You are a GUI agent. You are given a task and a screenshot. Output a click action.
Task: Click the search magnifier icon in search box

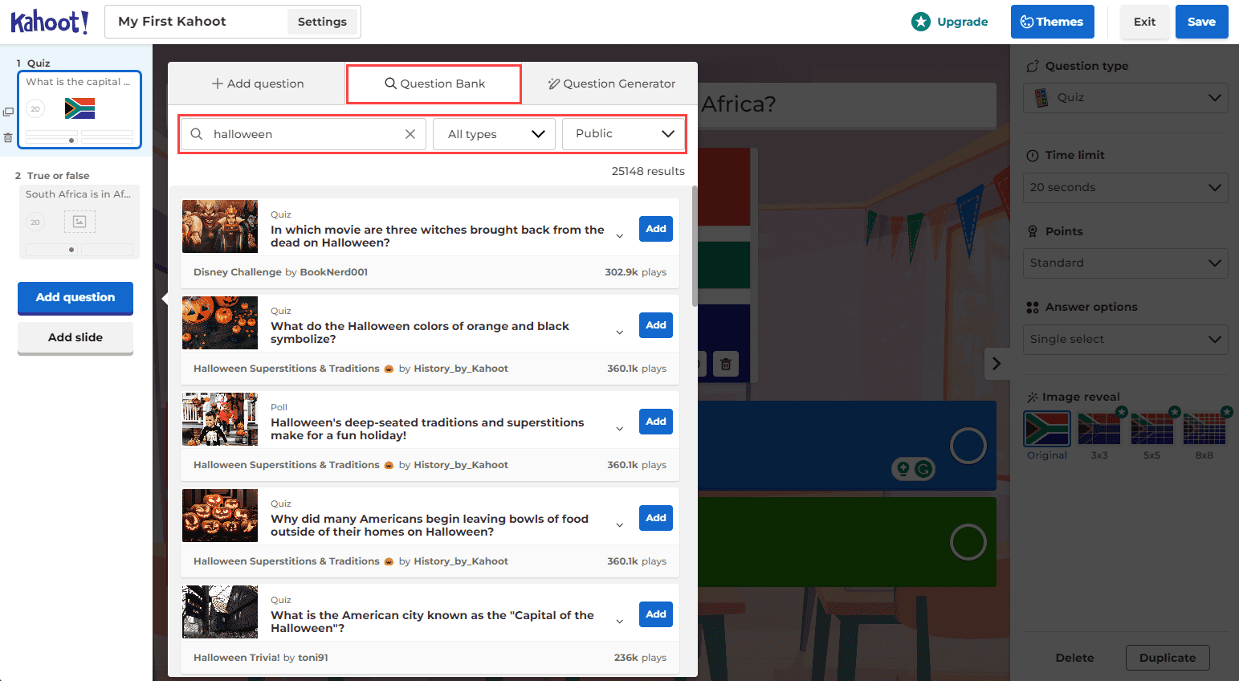tap(197, 134)
